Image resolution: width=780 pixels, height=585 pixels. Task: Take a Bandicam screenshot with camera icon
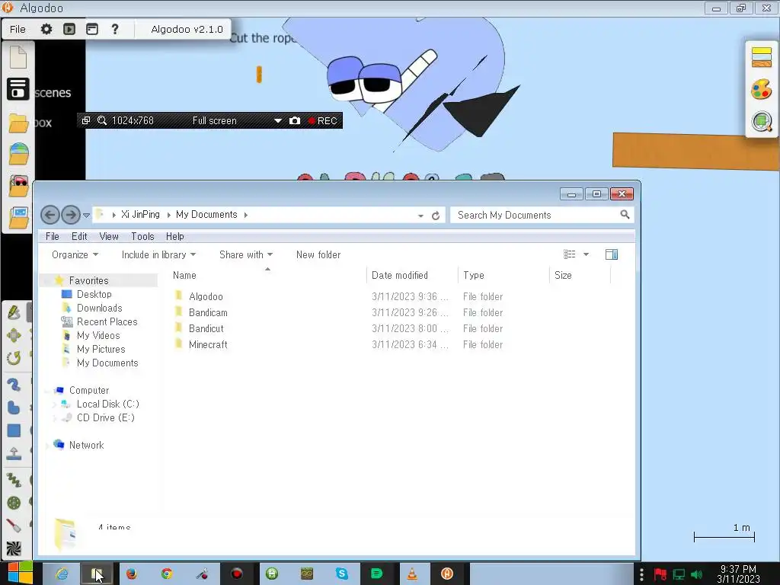pyautogui.click(x=295, y=120)
